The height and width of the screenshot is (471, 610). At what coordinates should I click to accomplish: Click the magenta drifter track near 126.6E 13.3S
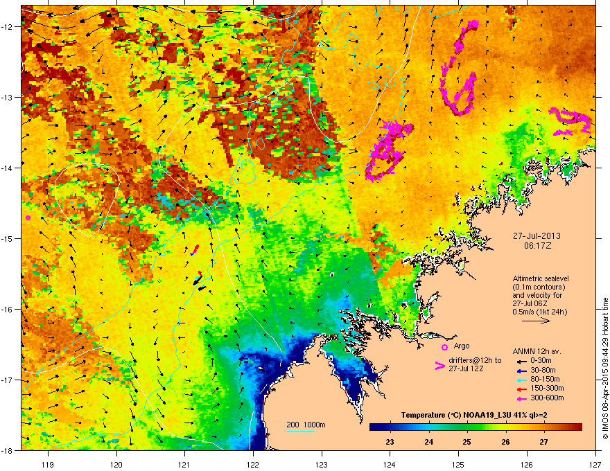[571, 122]
